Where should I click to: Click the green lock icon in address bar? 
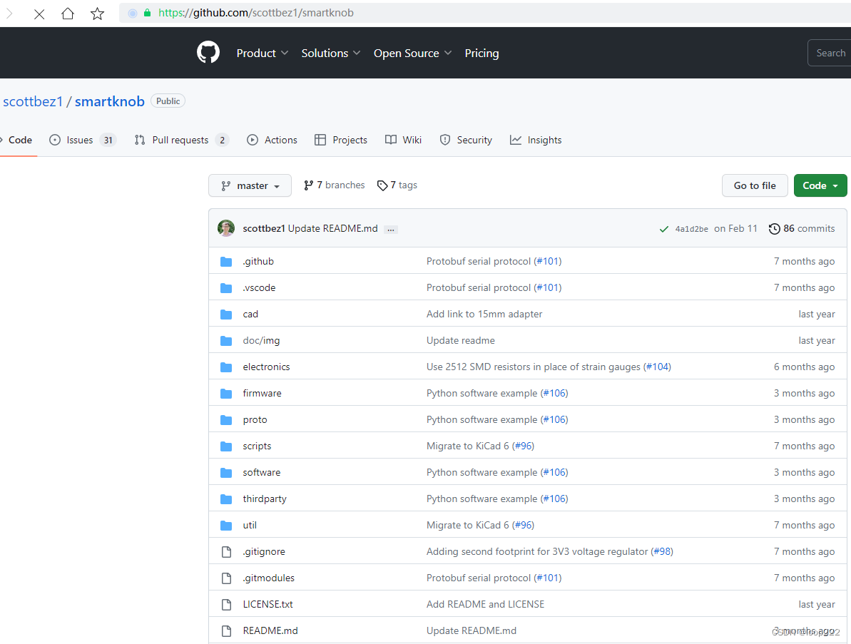click(147, 12)
